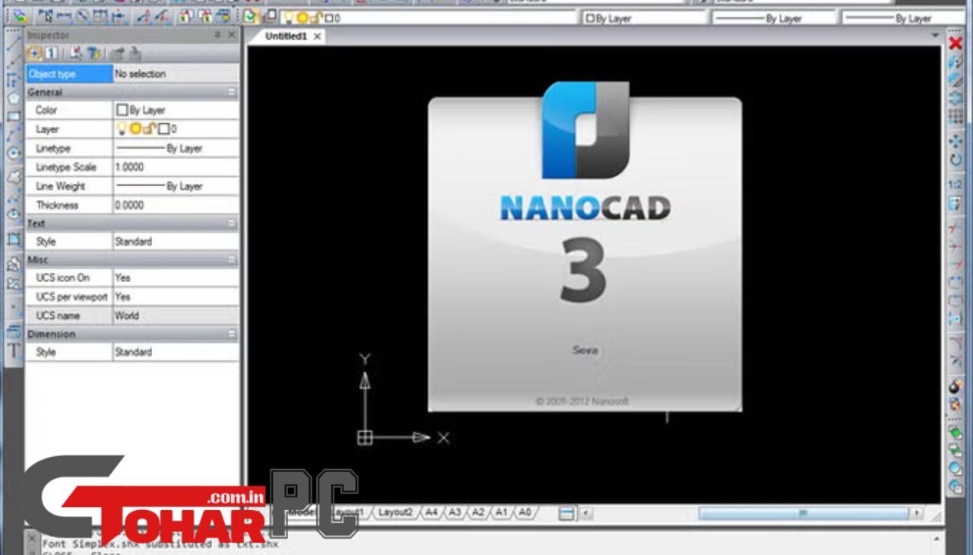Screen dimensions: 973x555
Task: Switch to the Untitled1 document tab
Action: click(287, 36)
